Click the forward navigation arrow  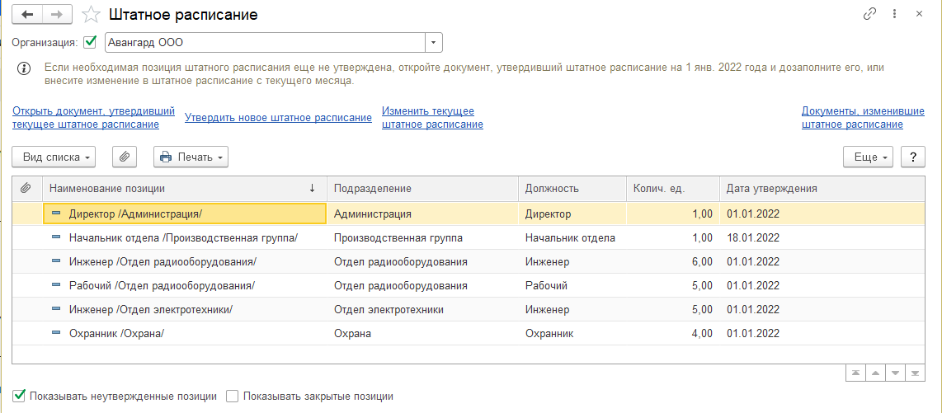click(x=57, y=14)
